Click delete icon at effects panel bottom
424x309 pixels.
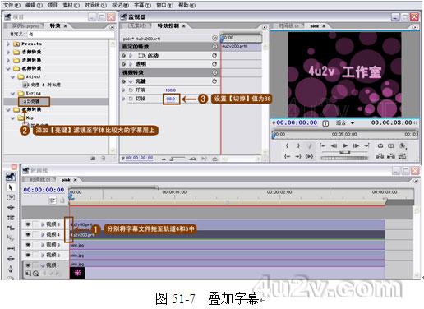(x=103, y=159)
